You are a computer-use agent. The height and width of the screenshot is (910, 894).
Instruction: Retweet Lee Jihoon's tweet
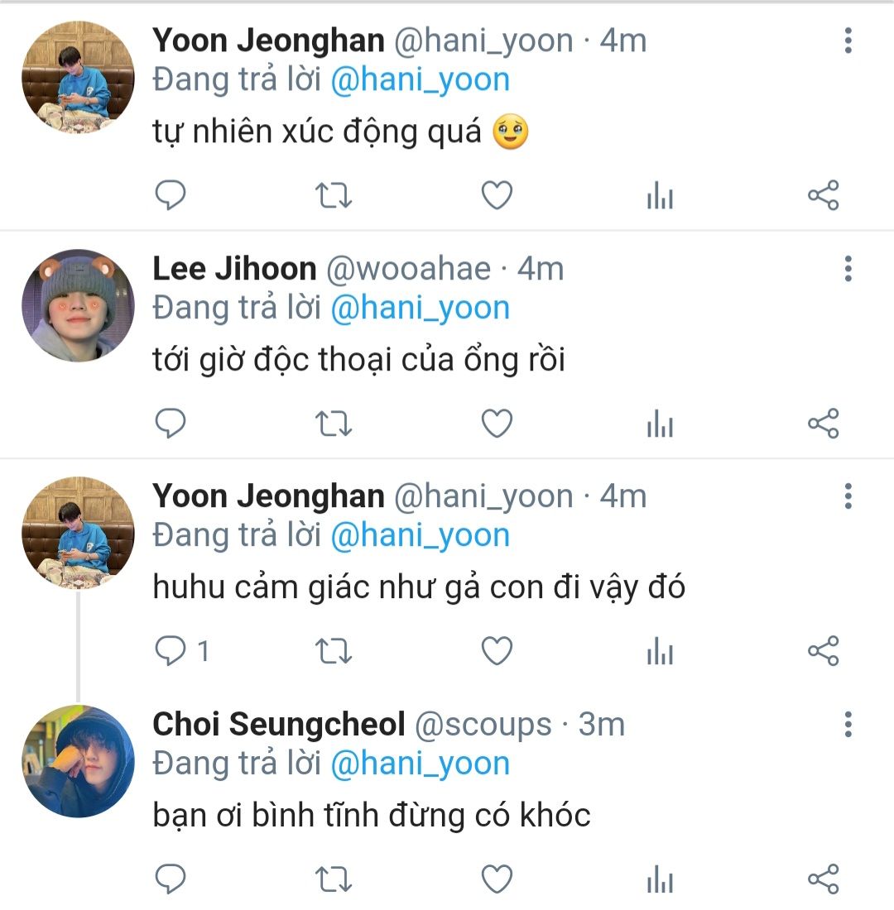pyautogui.click(x=334, y=424)
